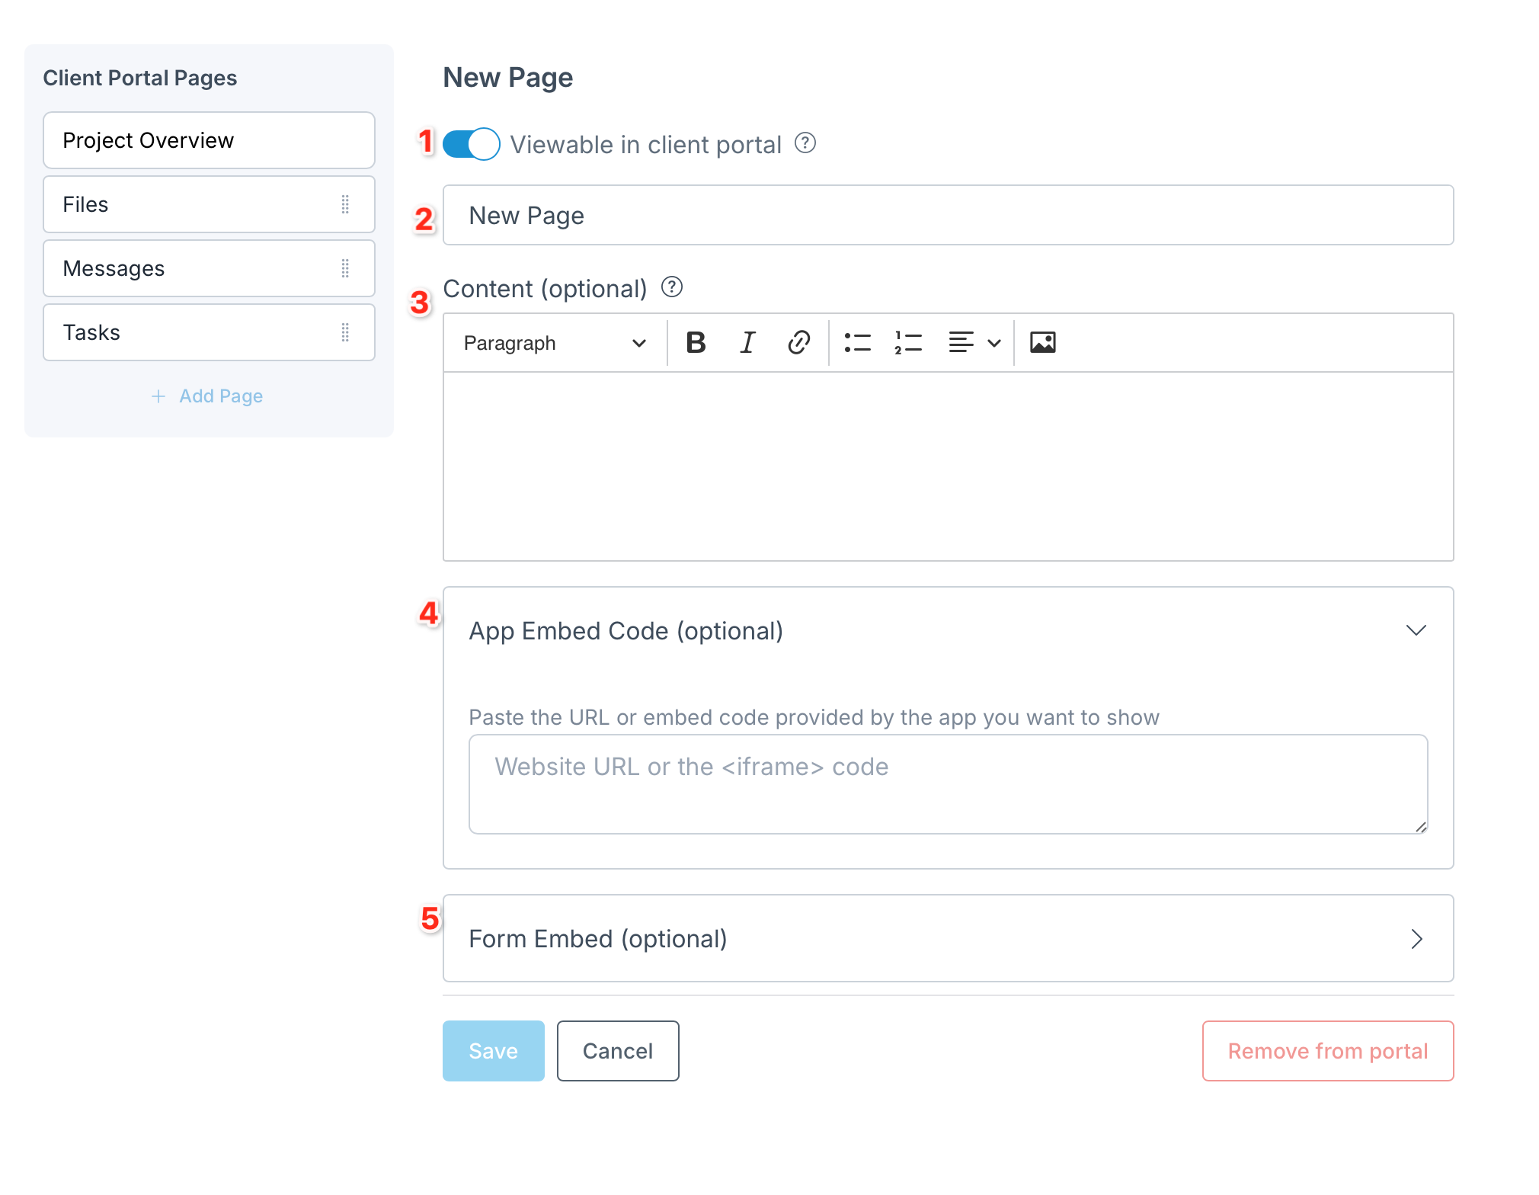
Task: Open the text alignment dropdown
Action: (x=974, y=343)
